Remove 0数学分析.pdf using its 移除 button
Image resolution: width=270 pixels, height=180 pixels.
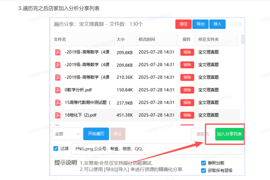point(187,90)
